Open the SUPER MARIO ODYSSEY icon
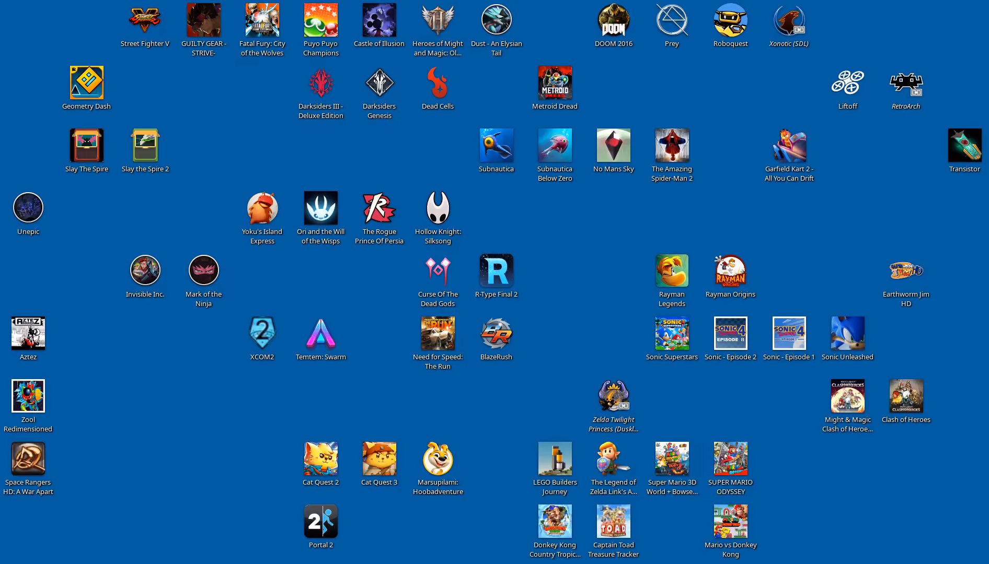989x564 pixels. [x=730, y=459]
